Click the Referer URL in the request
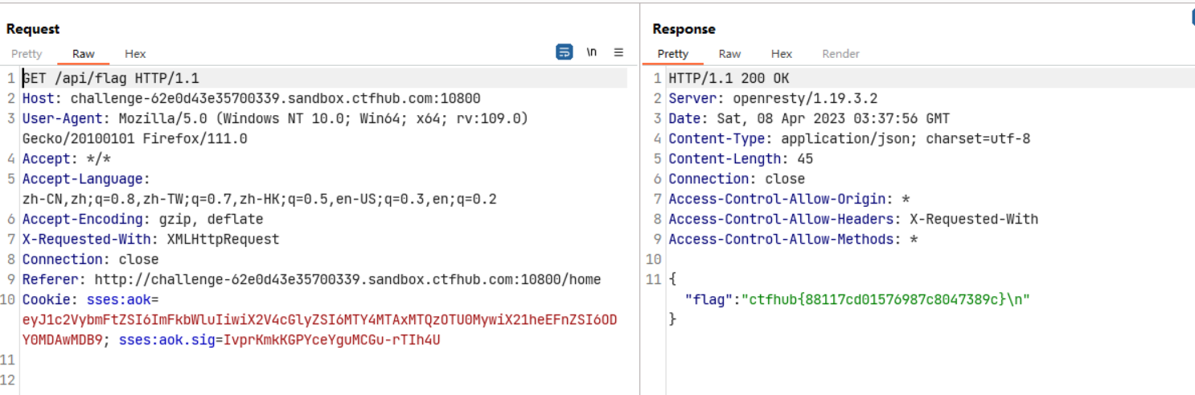The height and width of the screenshot is (395, 1195). click(x=347, y=280)
